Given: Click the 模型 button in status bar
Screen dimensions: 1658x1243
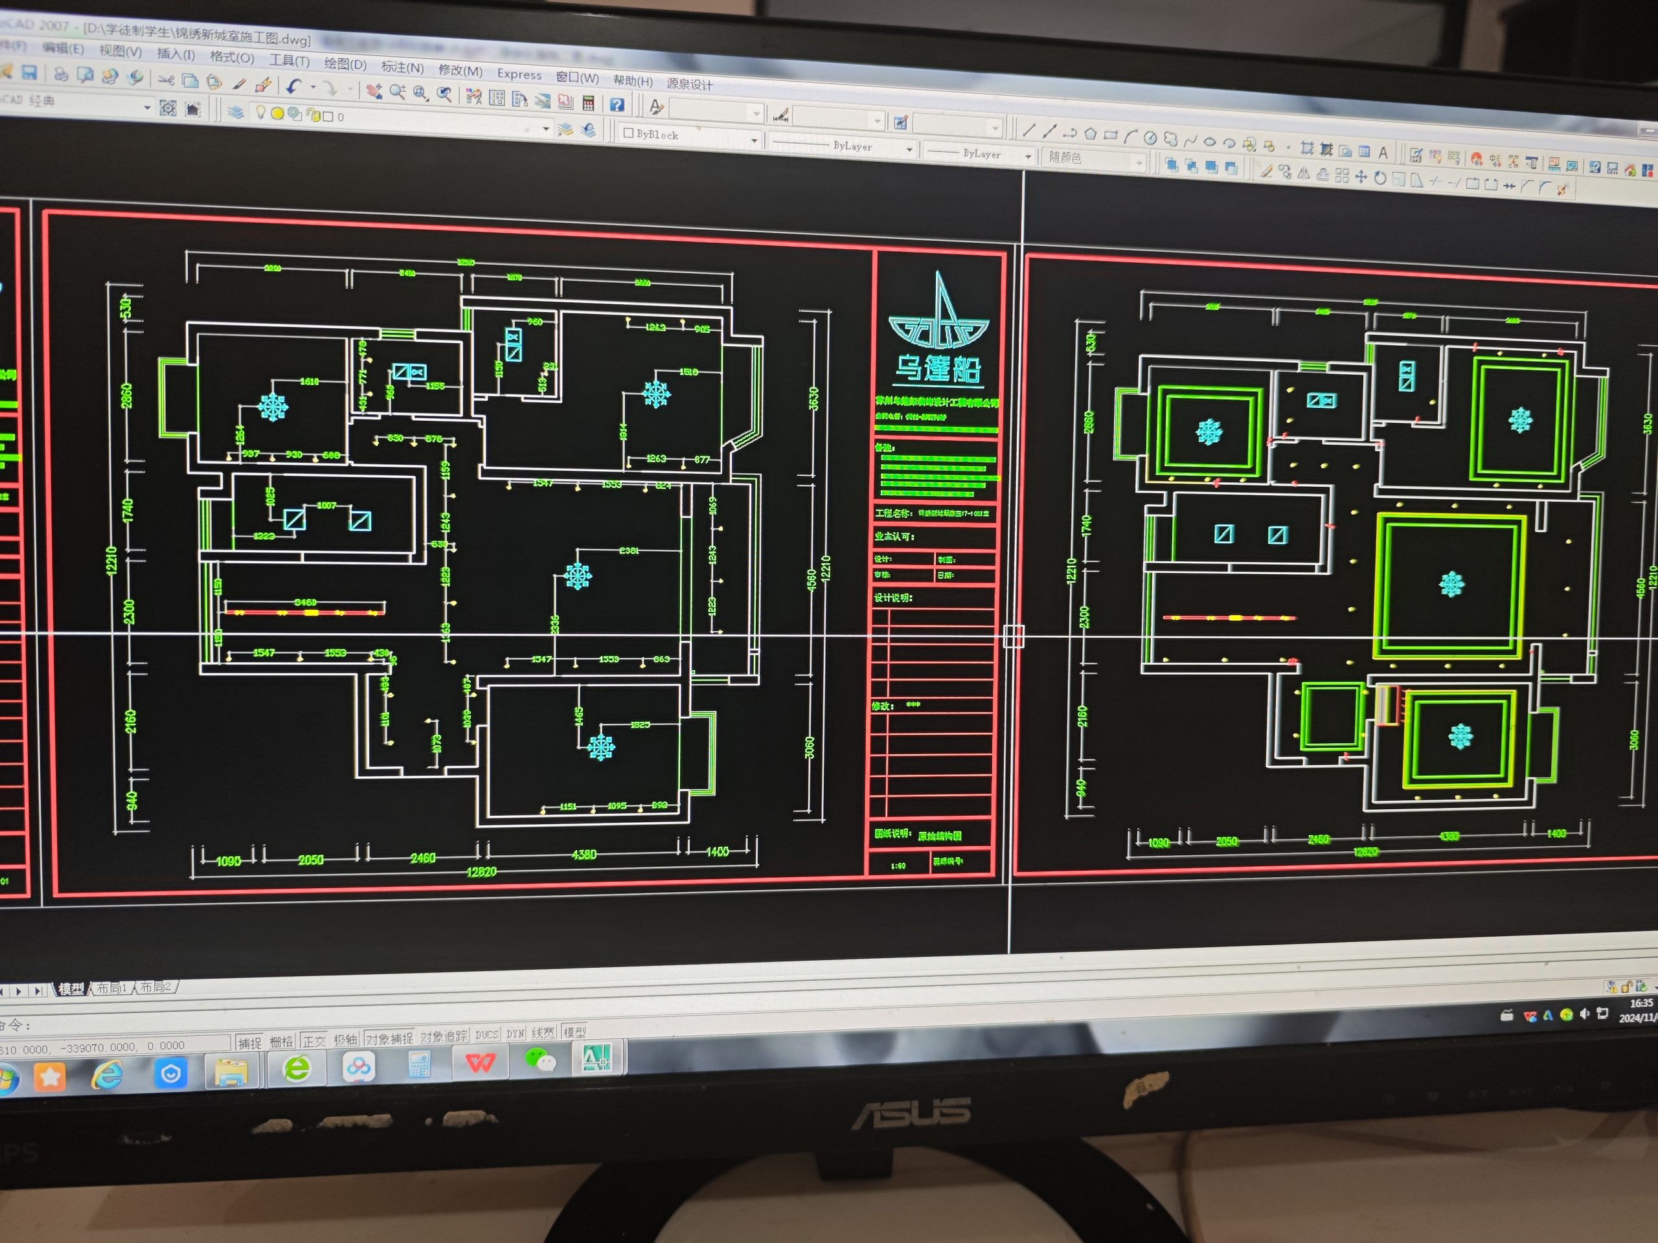Looking at the screenshot, I should 574,1033.
